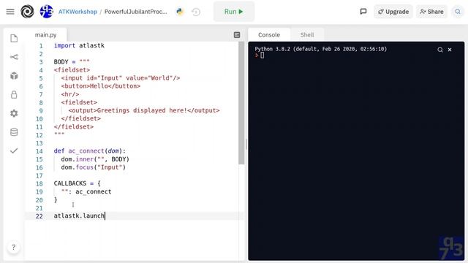Click line number 22 in gutter
Screen dimensions: 468x263
[39, 216]
